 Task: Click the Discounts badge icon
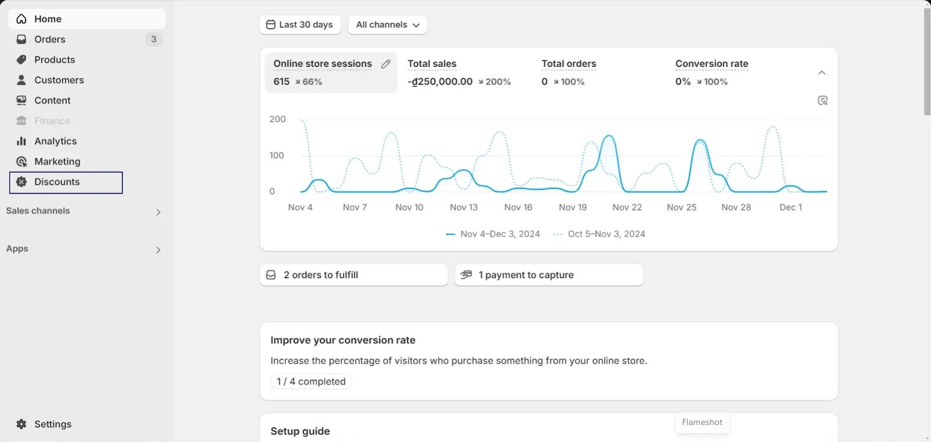pyautogui.click(x=22, y=182)
